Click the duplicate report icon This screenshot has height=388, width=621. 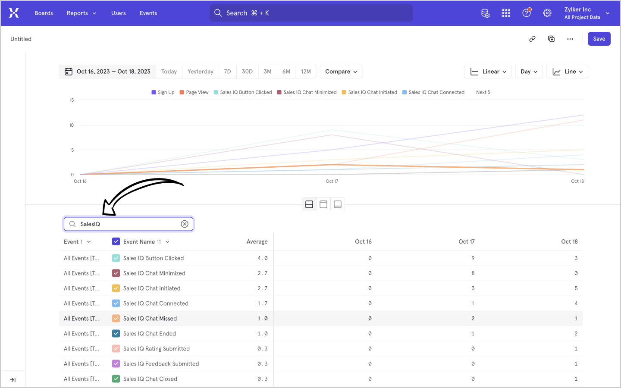tap(551, 39)
